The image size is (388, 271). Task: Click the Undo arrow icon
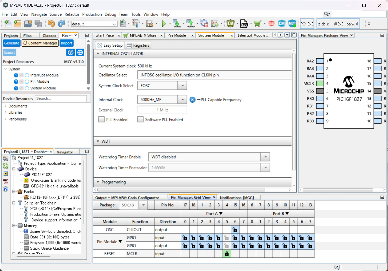pyautogui.click(x=51, y=24)
